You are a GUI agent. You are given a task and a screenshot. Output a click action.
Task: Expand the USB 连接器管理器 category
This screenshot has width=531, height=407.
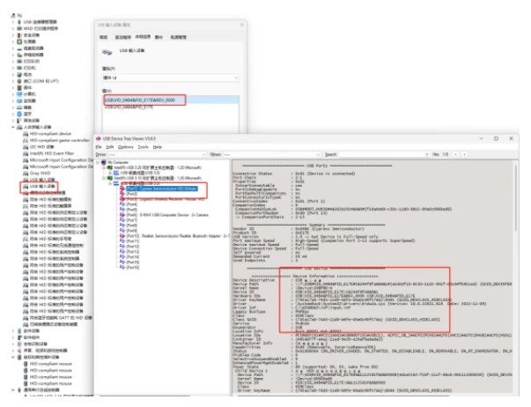coord(13,22)
